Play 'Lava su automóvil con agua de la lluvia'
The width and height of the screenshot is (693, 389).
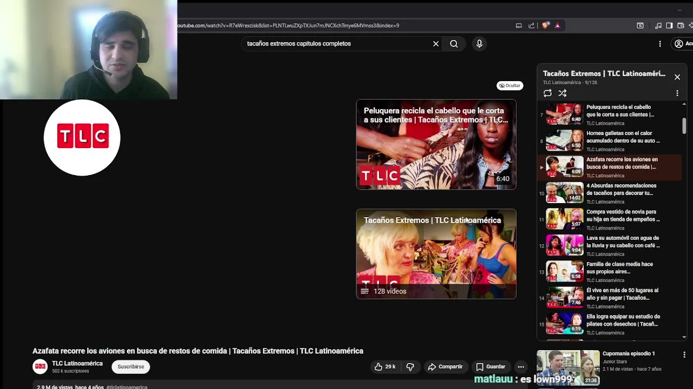[609, 245]
